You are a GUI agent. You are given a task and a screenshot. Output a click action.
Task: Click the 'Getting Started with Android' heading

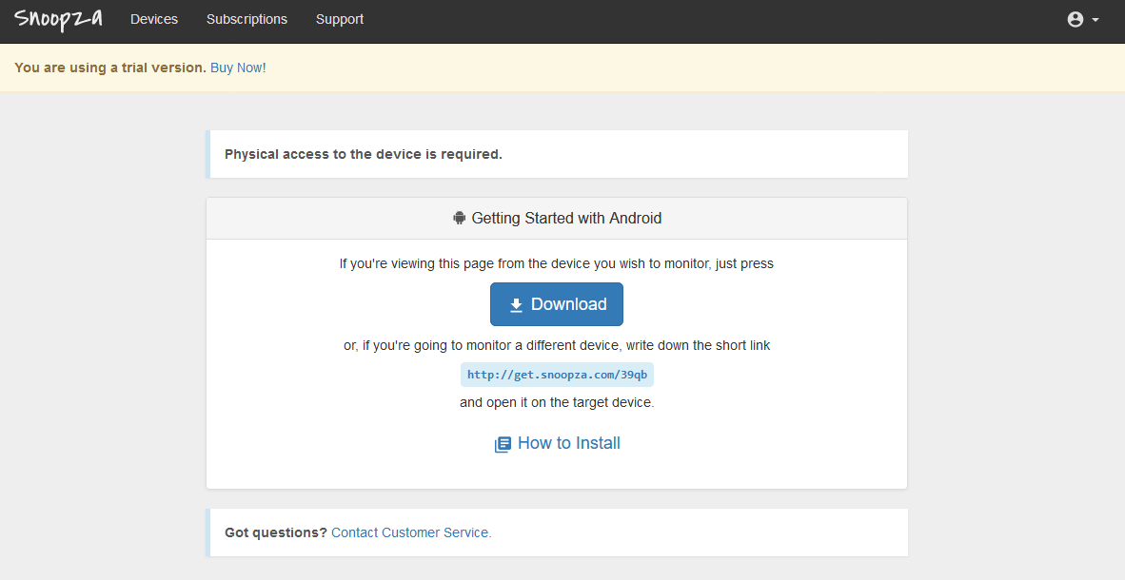(x=566, y=218)
